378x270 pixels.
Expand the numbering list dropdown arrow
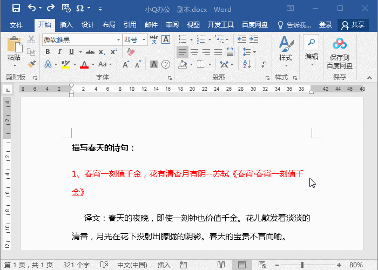pos(210,39)
